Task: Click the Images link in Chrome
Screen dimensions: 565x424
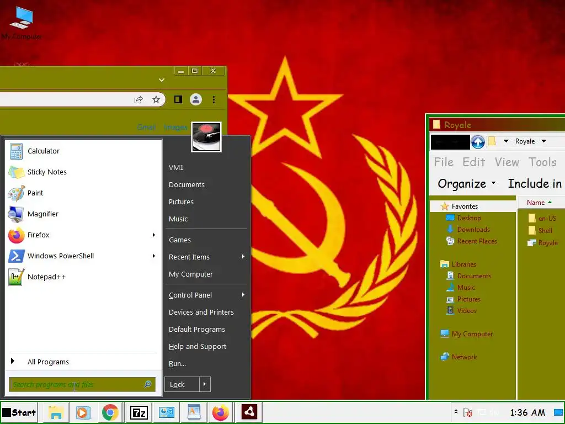Action: coord(175,128)
